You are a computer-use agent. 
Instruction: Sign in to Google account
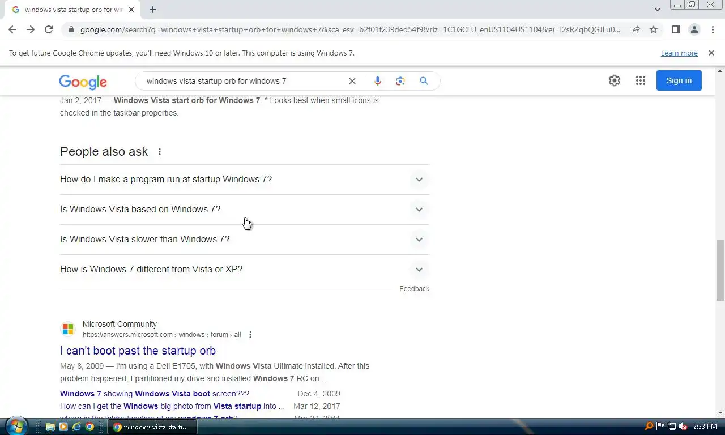679,80
